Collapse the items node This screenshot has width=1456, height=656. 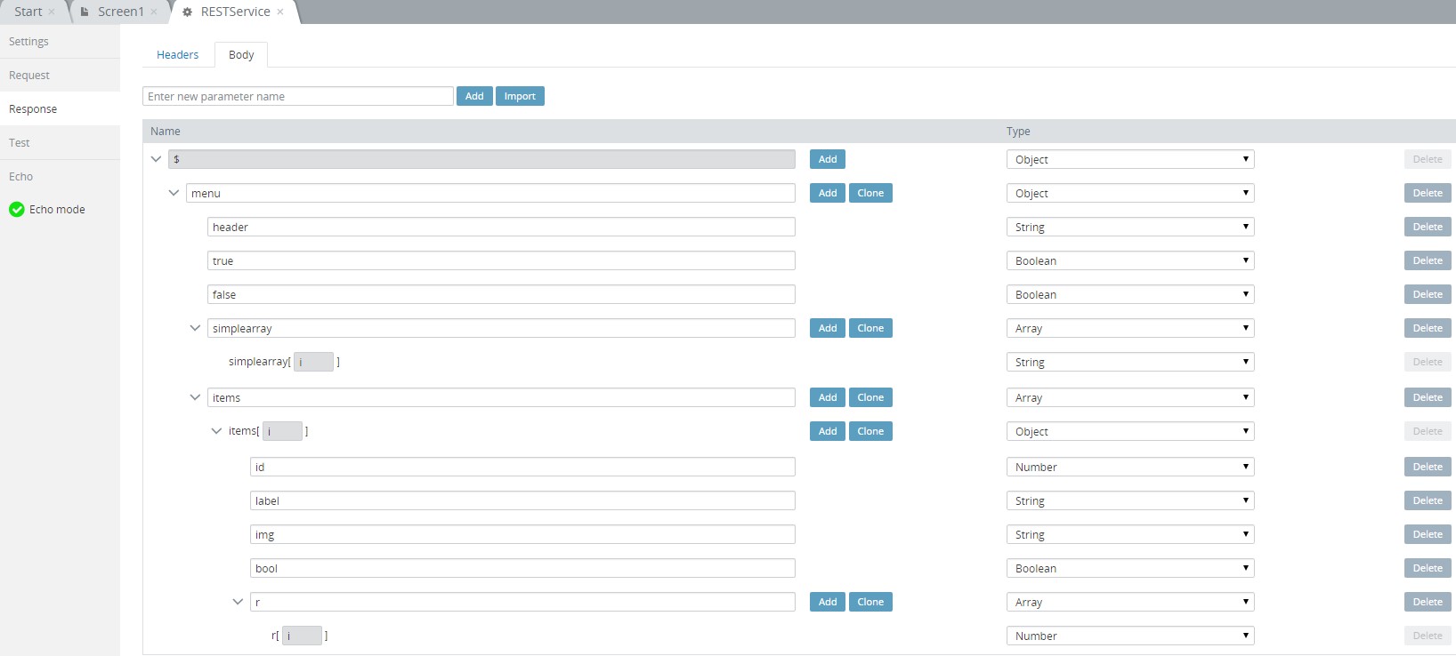195,397
